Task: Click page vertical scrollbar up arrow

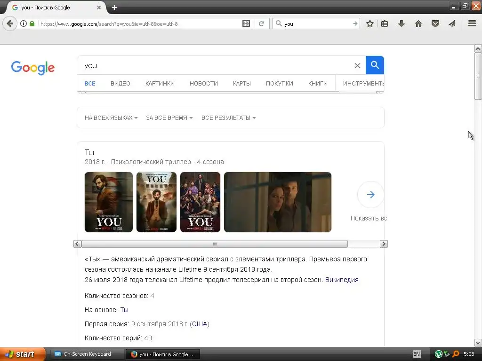Action: point(478,48)
